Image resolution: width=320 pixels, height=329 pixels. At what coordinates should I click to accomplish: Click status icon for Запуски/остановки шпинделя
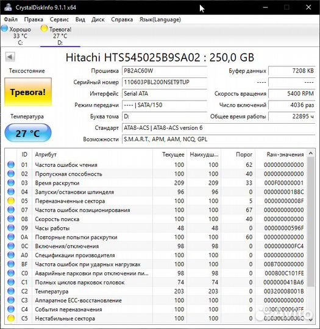(11, 192)
